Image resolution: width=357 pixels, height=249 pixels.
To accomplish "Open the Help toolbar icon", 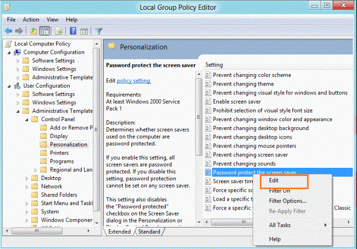I will [x=73, y=31].
